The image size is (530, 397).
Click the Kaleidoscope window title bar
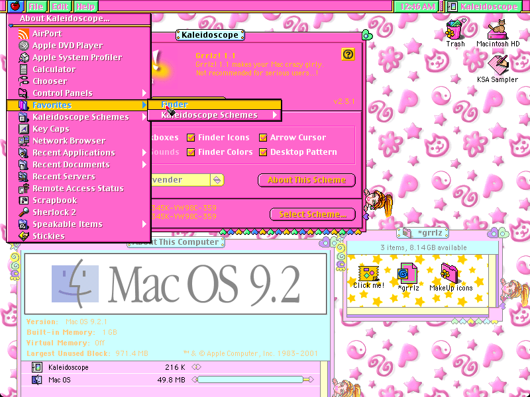[210, 35]
